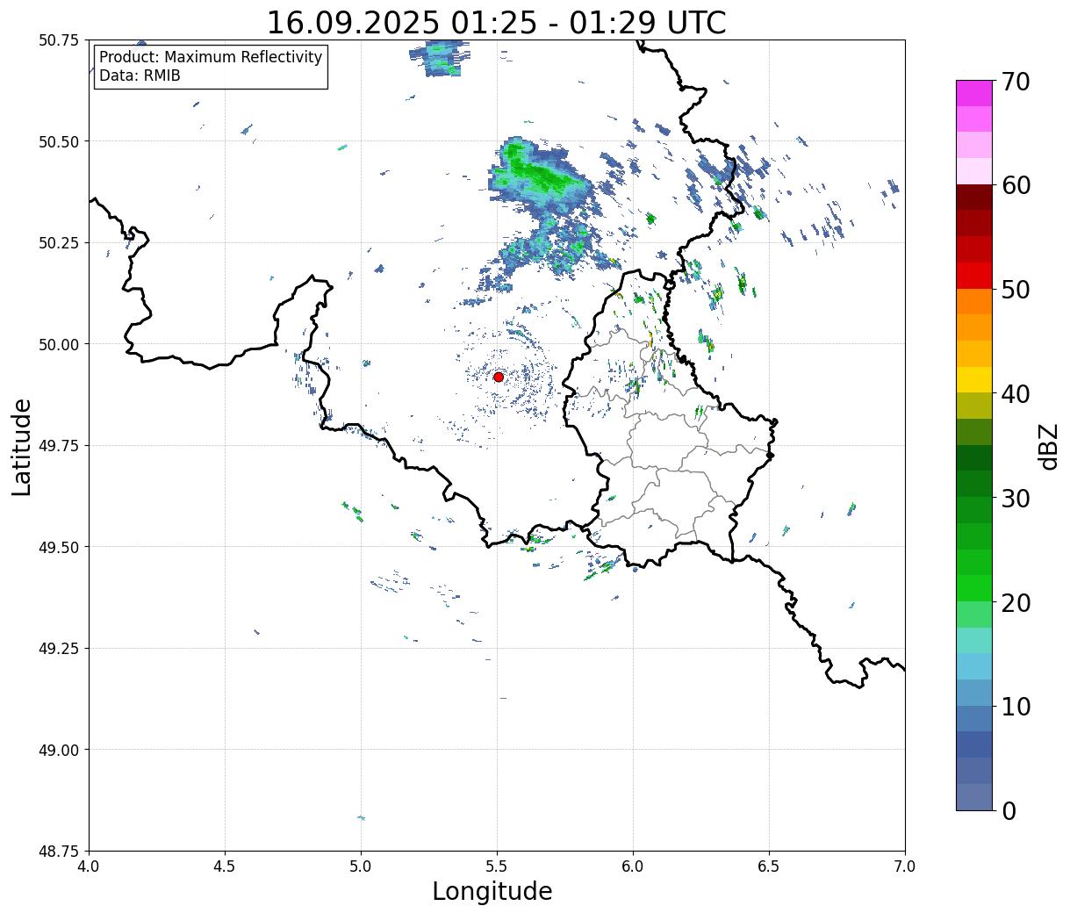This screenshot has width=1070, height=913.
Task: Click the plot title showing 16.09.2025 time
Action: (x=496, y=23)
